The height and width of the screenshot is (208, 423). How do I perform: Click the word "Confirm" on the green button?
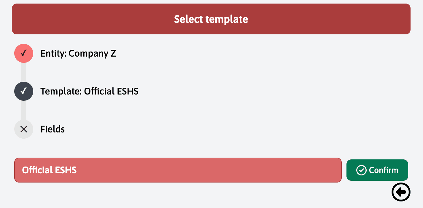(384, 170)
